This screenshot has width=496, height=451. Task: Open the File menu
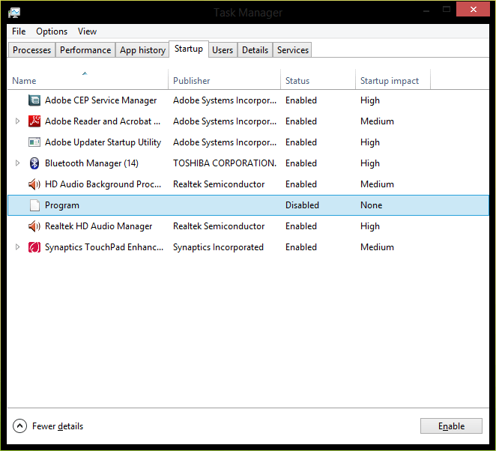click(19, 31)
